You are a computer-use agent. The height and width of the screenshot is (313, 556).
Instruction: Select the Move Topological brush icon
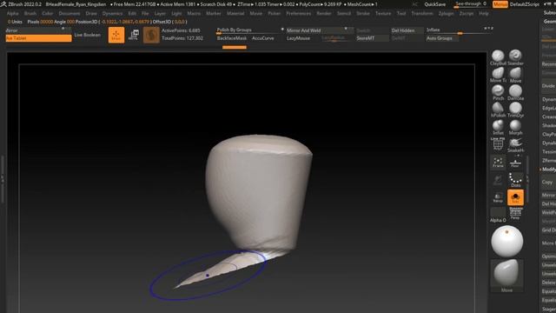[x=498, y=75]
